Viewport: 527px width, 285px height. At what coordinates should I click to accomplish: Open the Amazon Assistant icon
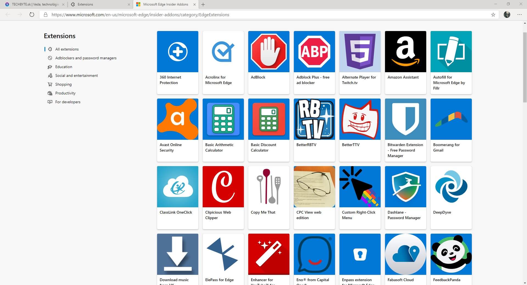click(405, 52)
